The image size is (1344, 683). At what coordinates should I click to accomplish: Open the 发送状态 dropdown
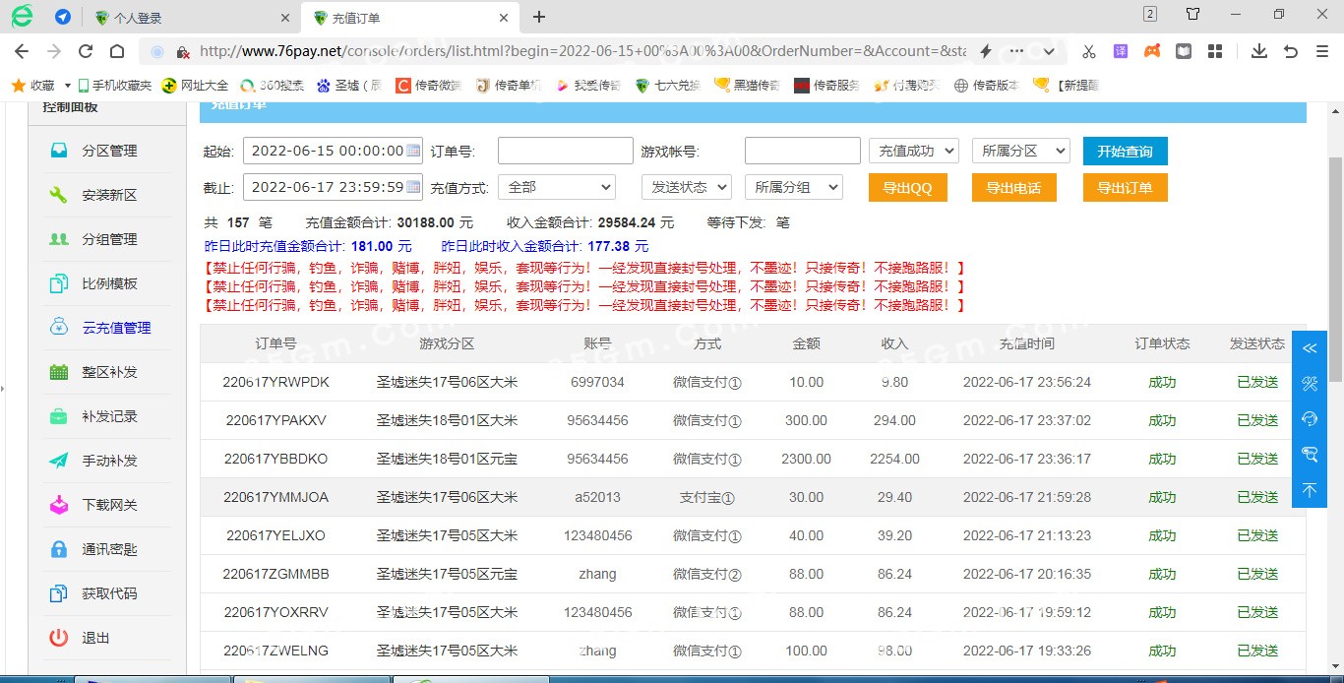point(687,186)
